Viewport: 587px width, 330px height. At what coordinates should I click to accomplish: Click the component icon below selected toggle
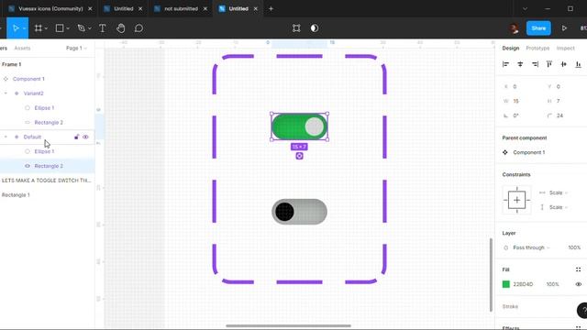pyautogui.click(x=299, y=156)
